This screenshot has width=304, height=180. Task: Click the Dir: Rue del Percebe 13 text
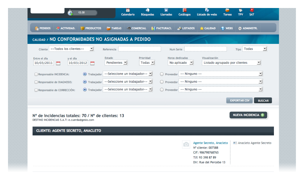[x=209, y=162]
